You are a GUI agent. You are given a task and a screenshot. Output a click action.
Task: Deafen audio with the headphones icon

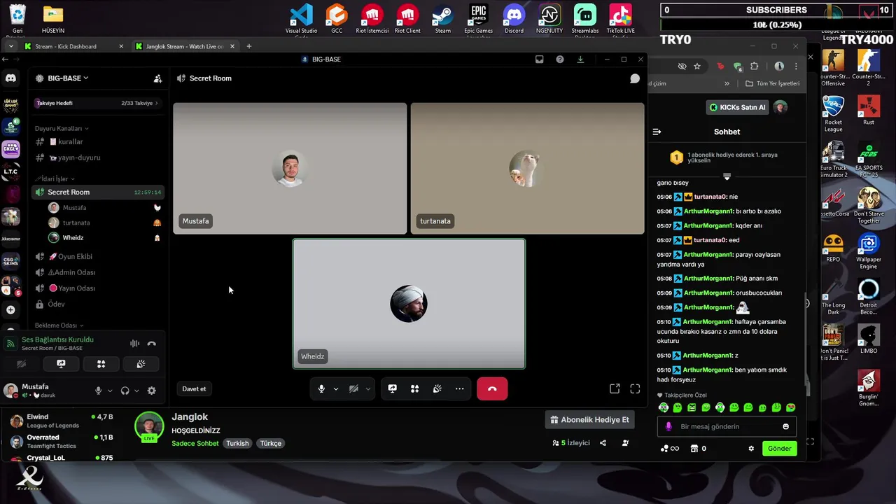pos(125,391)
